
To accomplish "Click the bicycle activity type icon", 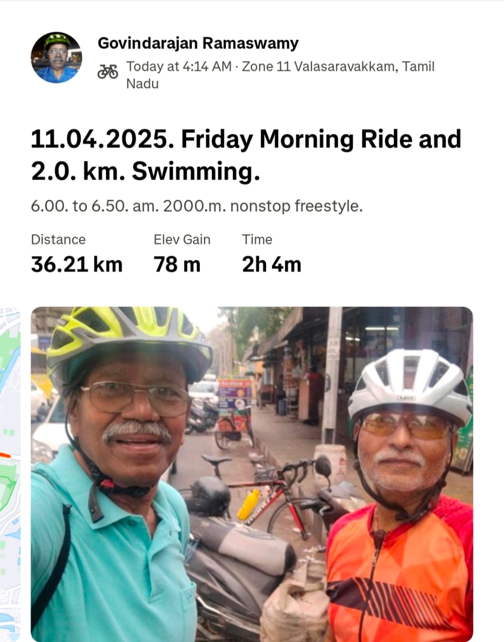I will coord(107,72).
